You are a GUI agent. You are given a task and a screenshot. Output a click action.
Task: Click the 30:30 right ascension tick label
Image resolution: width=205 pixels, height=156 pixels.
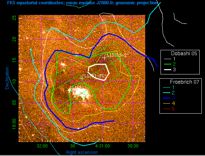[133, 146]
